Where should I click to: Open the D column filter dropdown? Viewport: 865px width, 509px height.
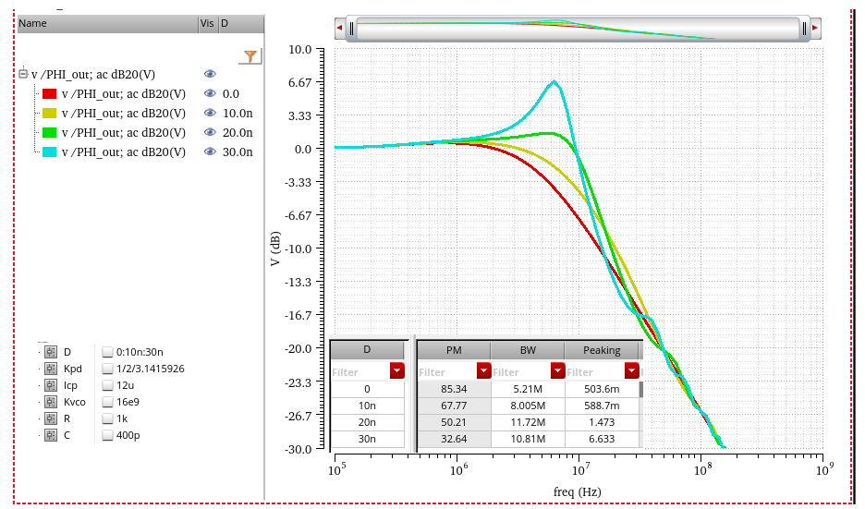click(397, 370)
